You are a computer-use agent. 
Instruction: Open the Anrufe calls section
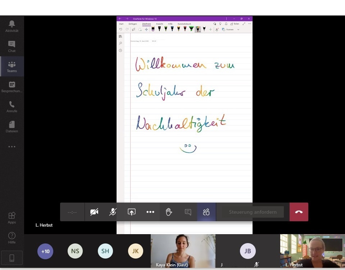tap(12, 106)
